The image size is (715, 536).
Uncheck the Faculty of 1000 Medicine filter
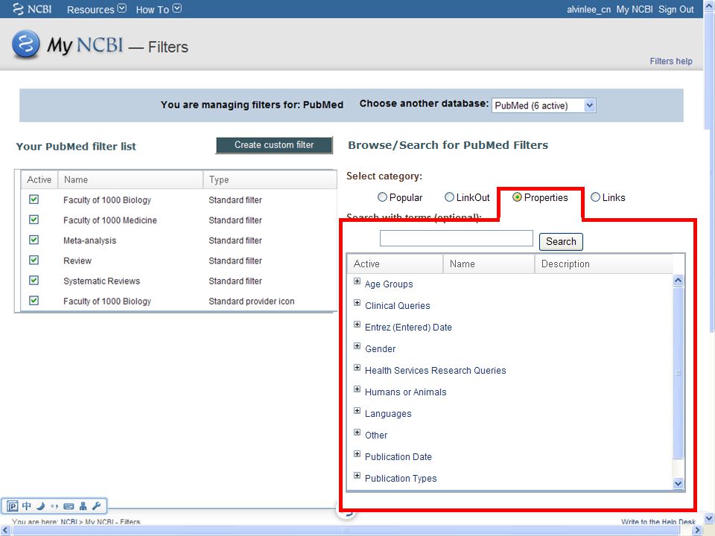click(x=34, y=220)
